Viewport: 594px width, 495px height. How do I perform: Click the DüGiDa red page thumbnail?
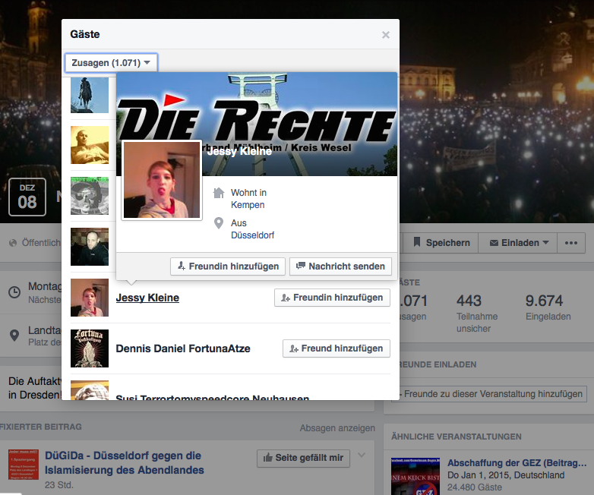24,465
